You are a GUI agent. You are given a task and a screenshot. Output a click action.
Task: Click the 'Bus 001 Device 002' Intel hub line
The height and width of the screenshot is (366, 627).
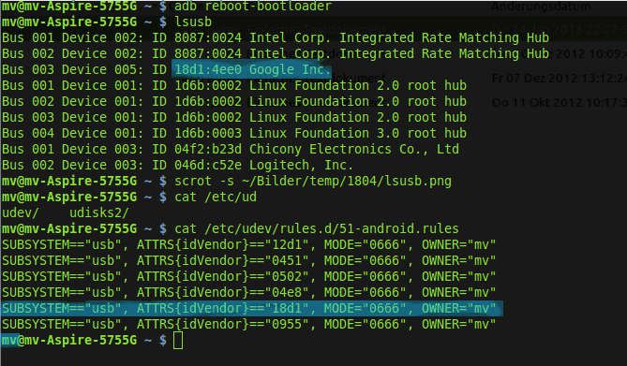[x=276, y=37]
